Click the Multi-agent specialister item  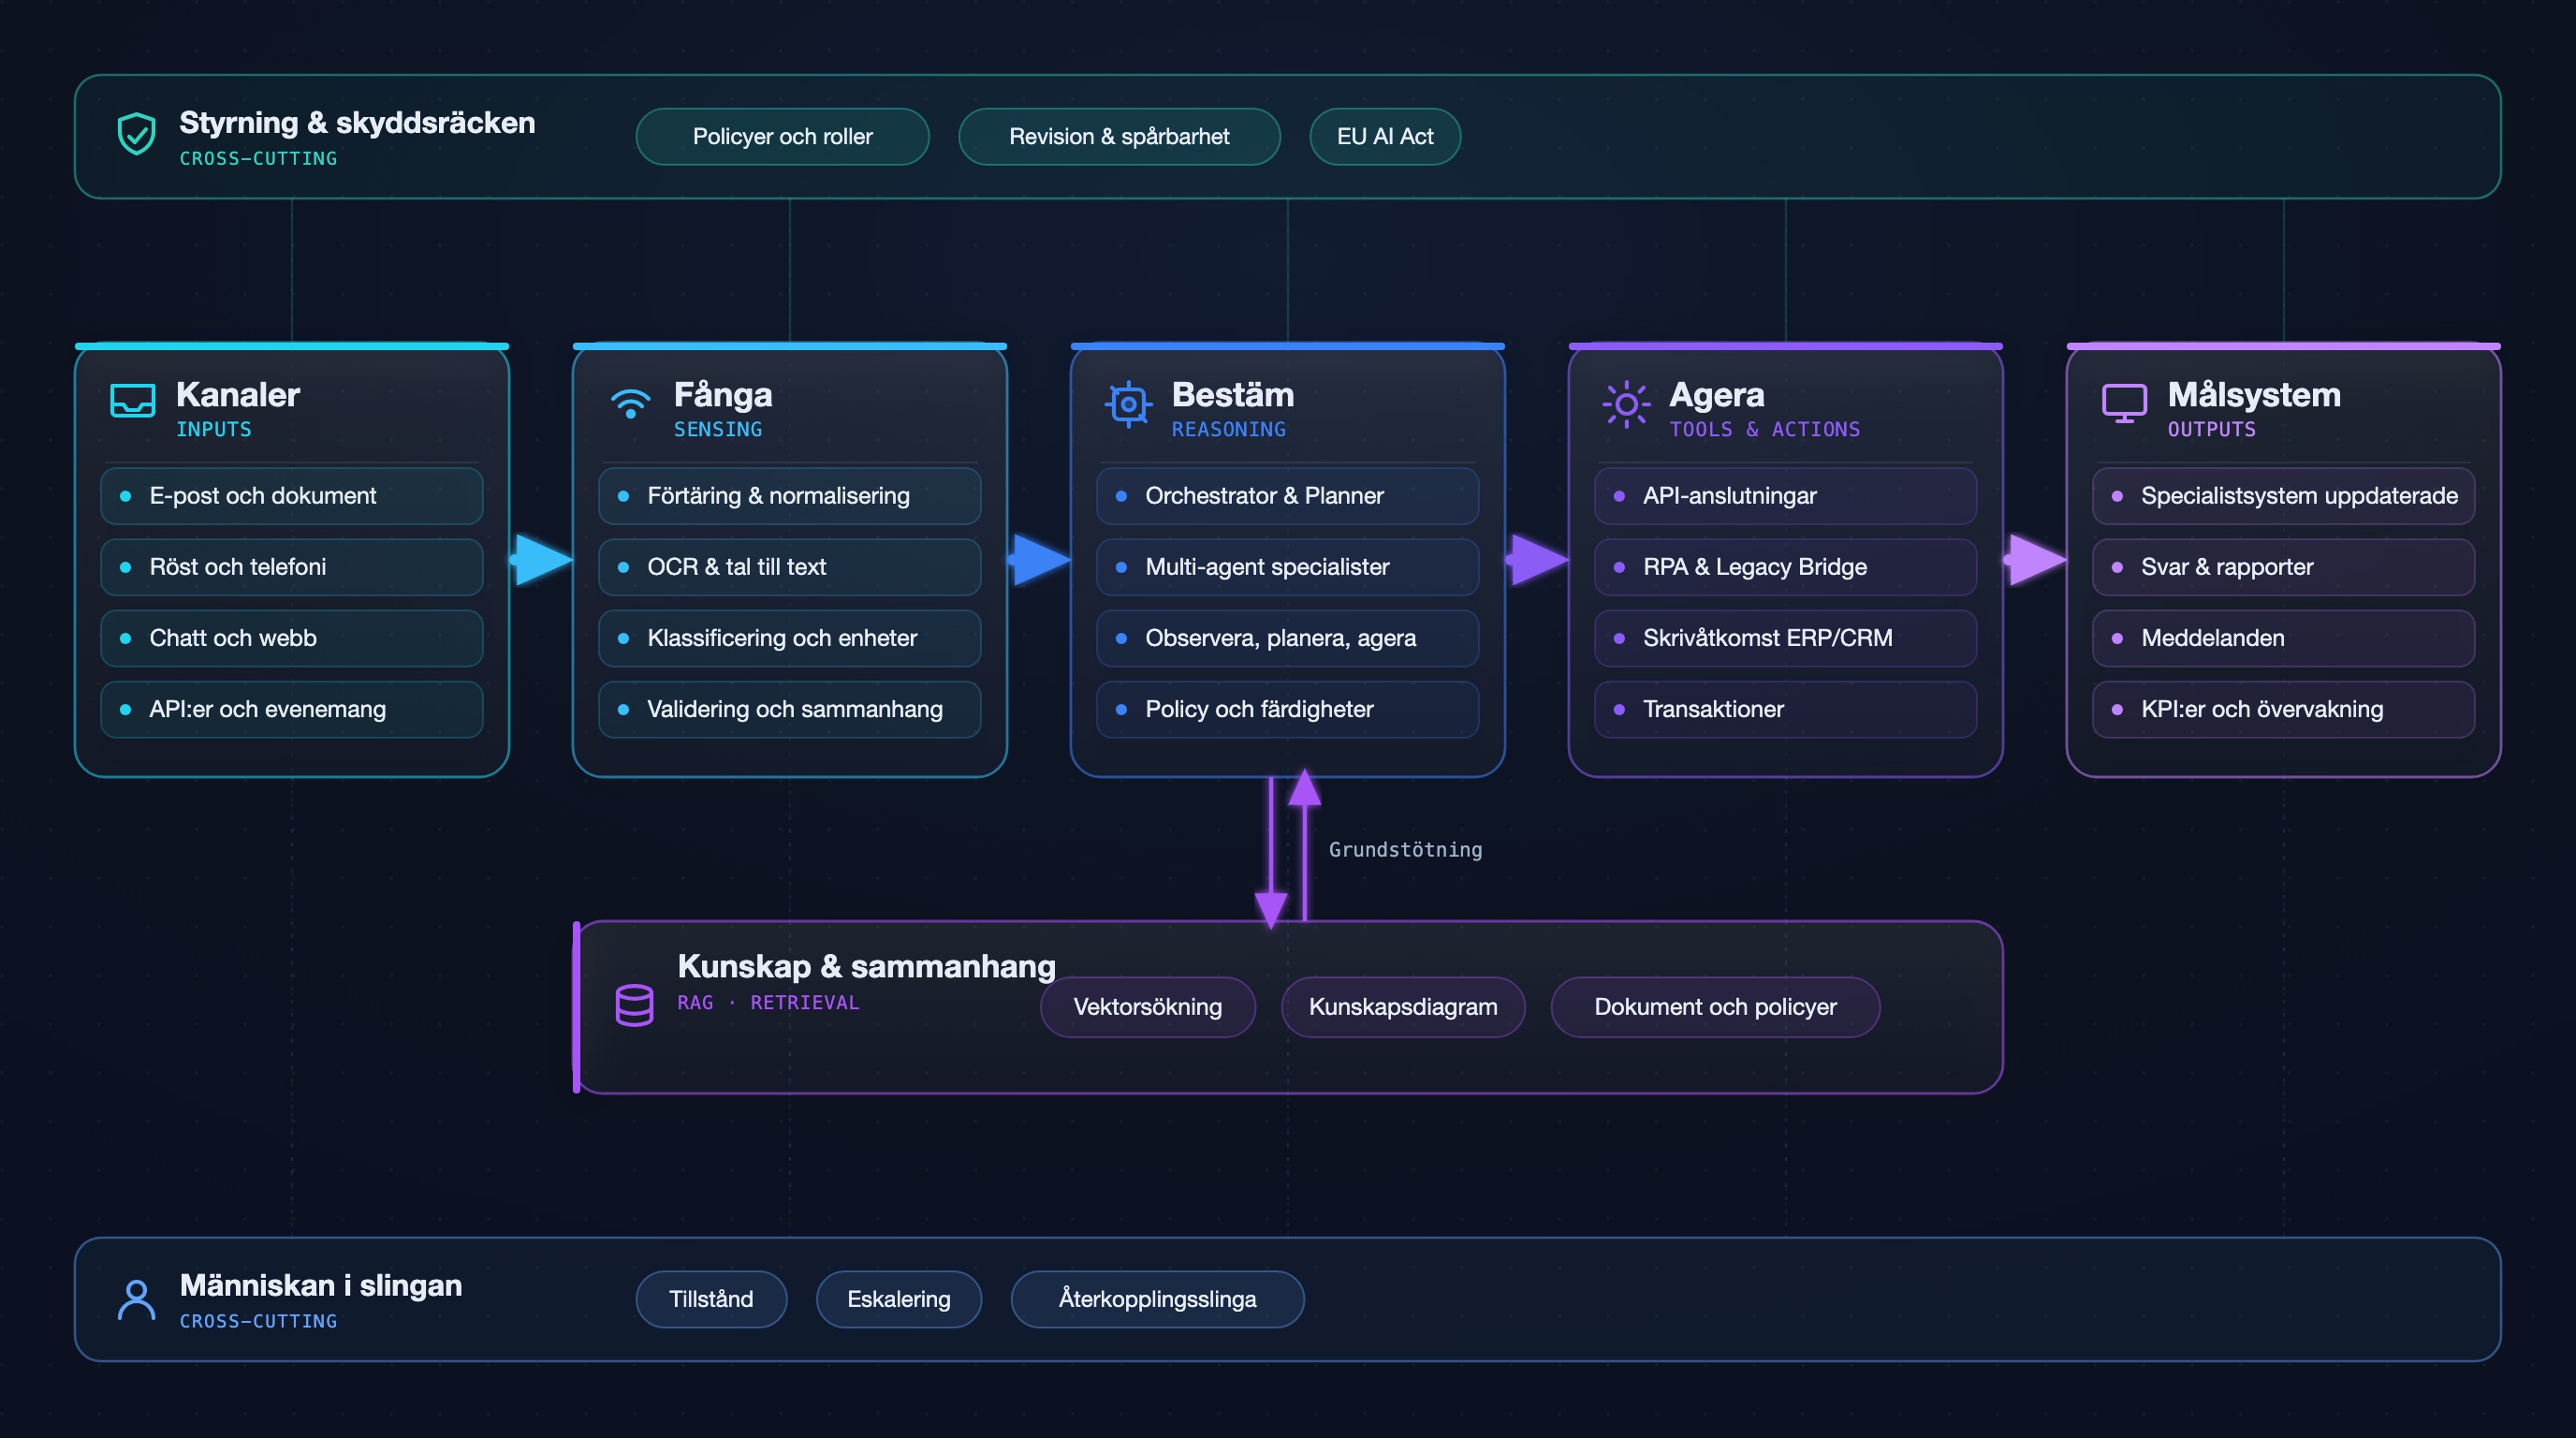coord(1287,567)
